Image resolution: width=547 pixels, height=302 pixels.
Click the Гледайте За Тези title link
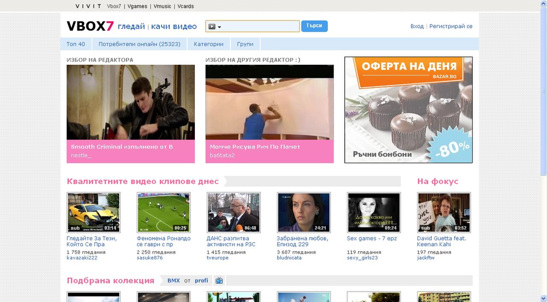[92, 242]
